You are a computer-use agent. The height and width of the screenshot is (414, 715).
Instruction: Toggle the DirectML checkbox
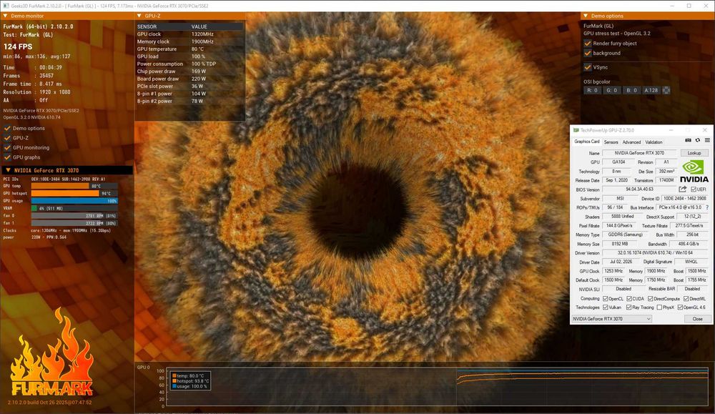coord(686,299)
